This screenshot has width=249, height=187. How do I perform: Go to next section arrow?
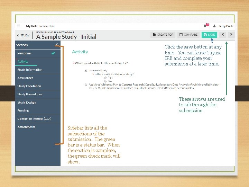click(x=231, y=35)
